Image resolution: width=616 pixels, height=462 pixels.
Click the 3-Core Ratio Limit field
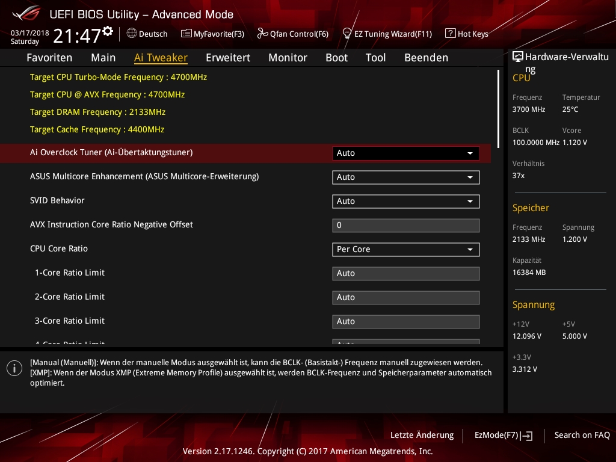tap(406, 321)
